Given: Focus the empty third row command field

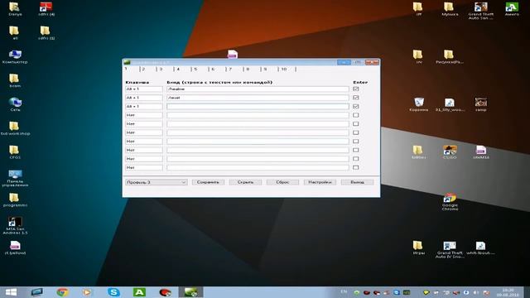Looking at the screenshot, I should click(x=258, y=107).
